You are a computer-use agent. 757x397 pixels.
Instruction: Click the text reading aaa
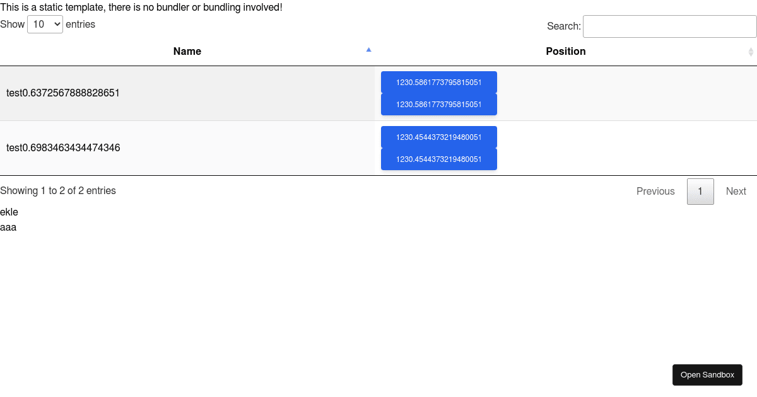point(8,227)
